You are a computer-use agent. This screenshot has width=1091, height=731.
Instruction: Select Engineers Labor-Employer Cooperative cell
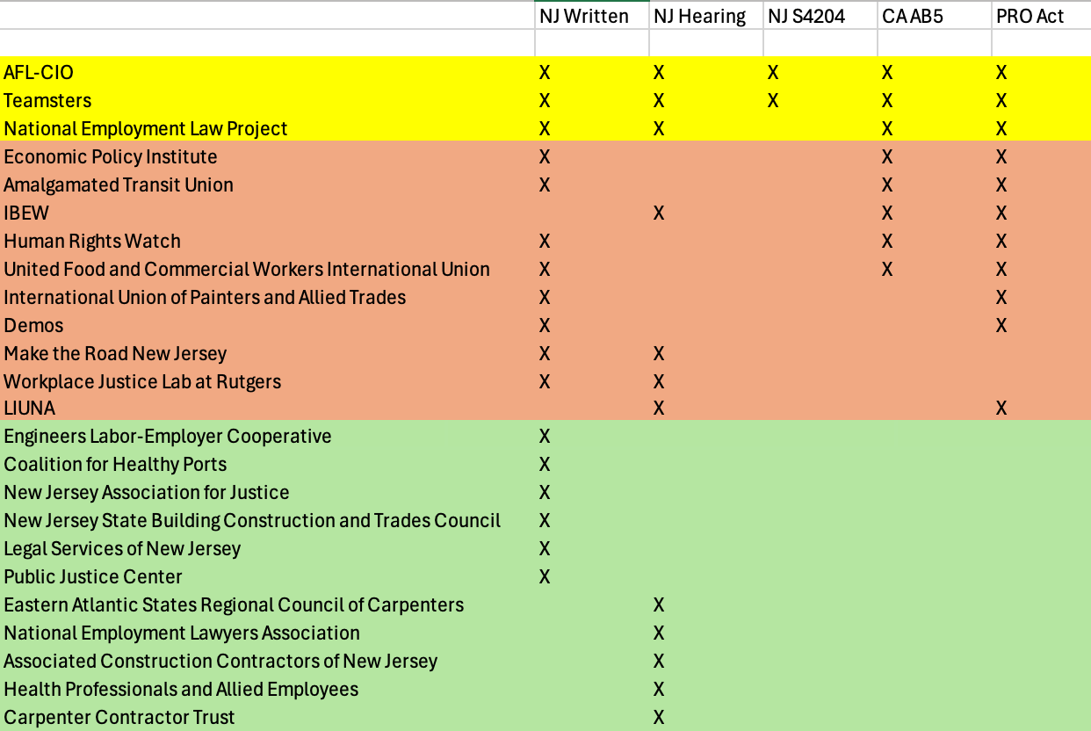pyautogui.click(x=267, y=436)
